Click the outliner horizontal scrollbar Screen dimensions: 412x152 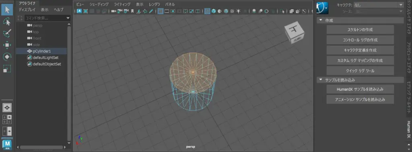click(41, 148)
